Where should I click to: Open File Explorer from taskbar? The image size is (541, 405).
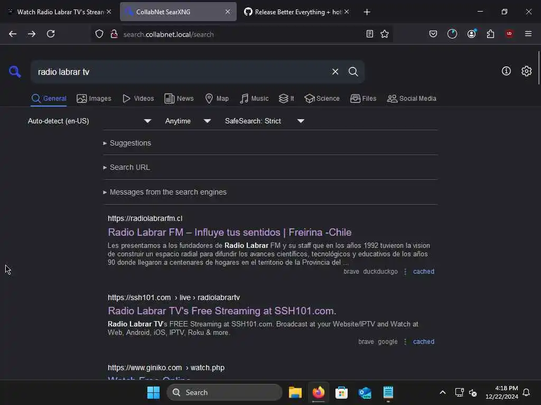click(295, 392)
